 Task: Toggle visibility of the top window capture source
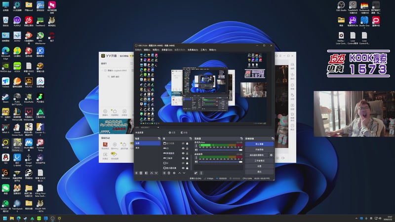pos(183,143)
